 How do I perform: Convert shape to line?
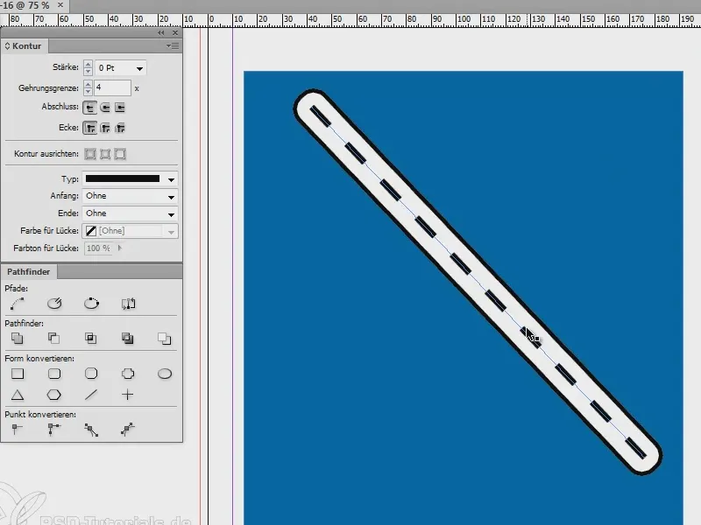(x=91, y=395)
